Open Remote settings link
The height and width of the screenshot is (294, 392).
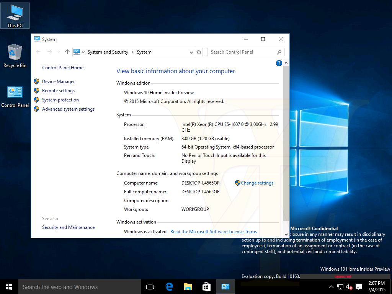click(58, 90)
